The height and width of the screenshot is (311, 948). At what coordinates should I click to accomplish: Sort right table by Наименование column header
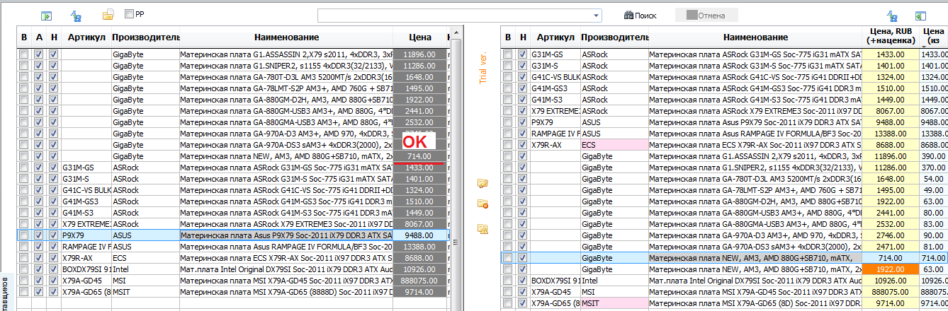coord(755,37)
